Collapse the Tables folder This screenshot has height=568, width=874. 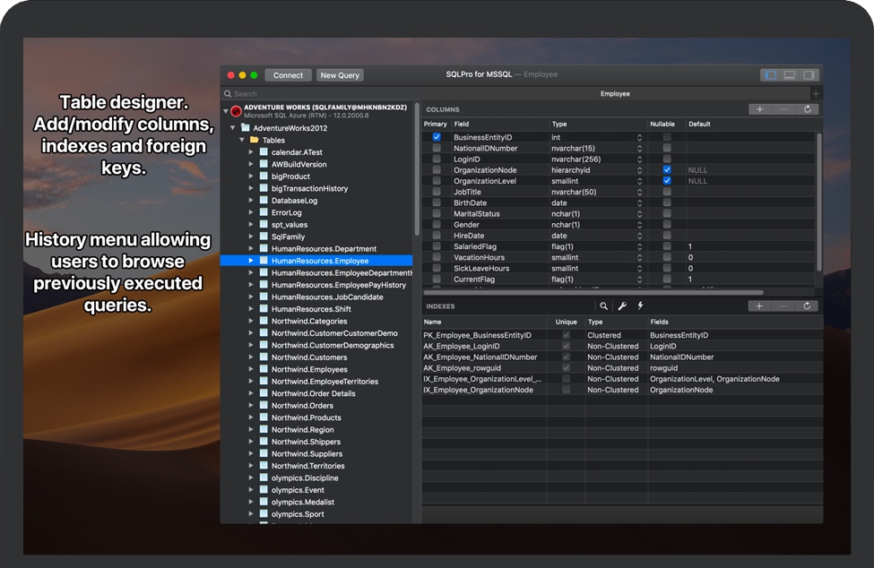[x=240, y=141]
